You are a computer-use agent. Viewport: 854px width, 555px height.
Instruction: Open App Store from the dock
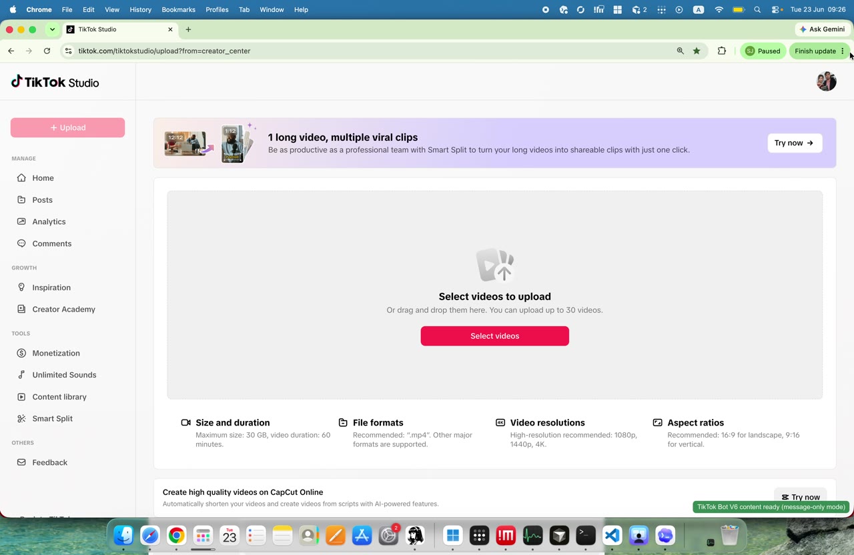point(362,535)
